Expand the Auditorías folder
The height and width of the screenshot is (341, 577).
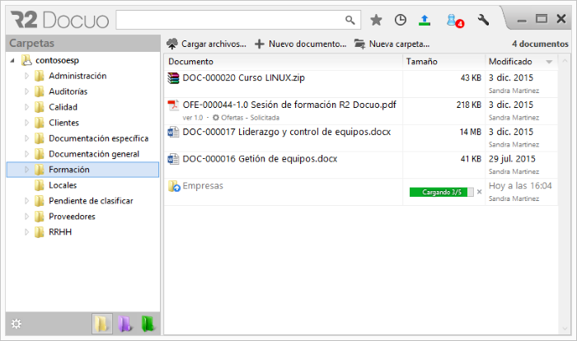26,91
